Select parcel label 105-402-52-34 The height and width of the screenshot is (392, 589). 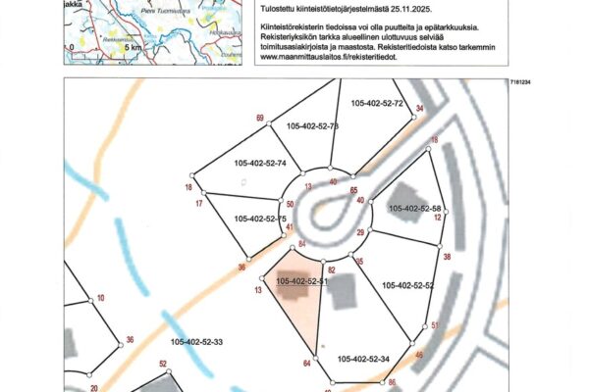point(363,359)
